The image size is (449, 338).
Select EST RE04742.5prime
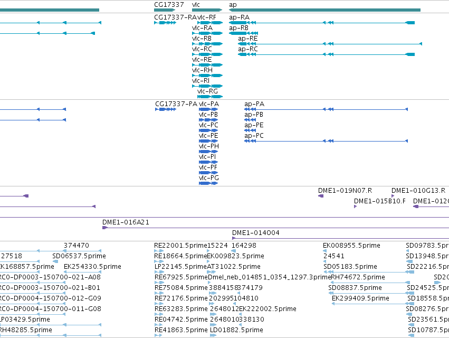tap(181, 320)
